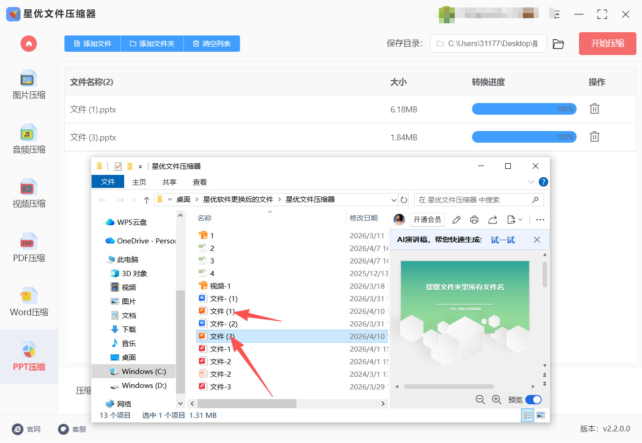Image resolution: width=642 pixels, height=443 pixels.
Task: Open the compressor app menu icon
Action: click(x=557, y=14)
